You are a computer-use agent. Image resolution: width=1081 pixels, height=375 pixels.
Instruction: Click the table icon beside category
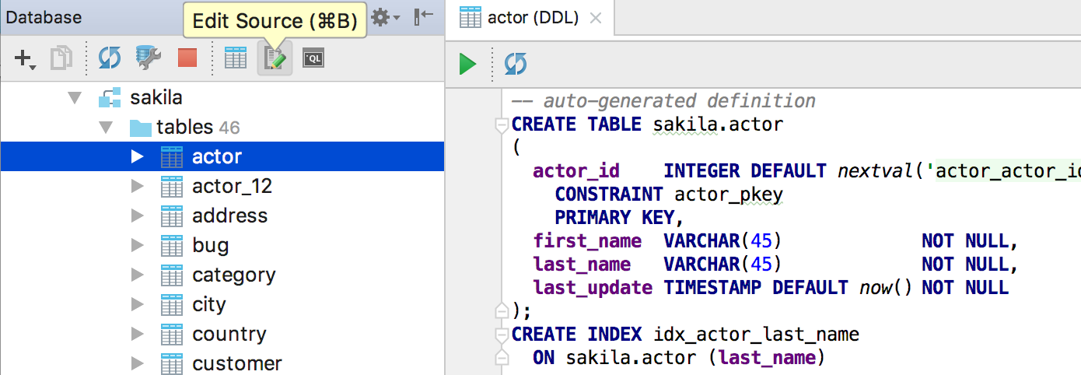click(x=171, y=275)
